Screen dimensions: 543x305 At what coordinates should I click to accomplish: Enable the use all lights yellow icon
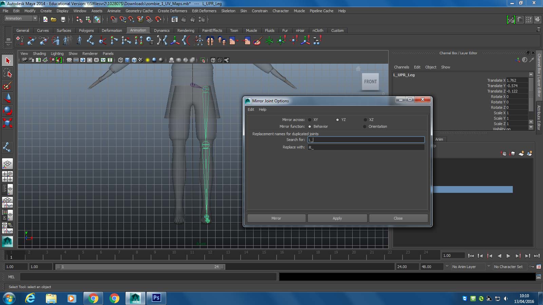point(148,60)
